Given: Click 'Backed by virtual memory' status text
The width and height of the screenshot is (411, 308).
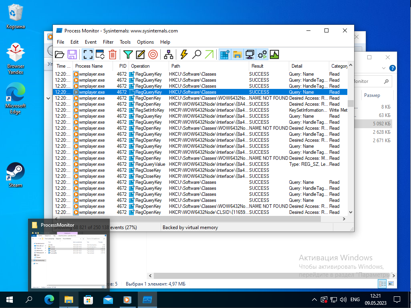Looking at the screenshot, I should [x=190, y=227].
